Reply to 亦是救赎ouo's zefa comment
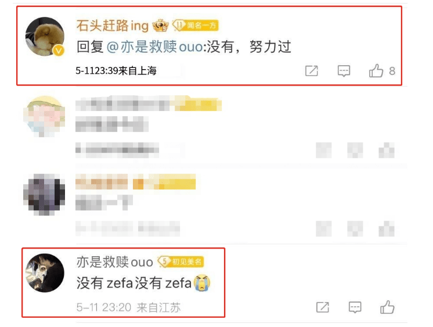This screenshot has width=433, height=327. pyautogui.click(x=355, y=307)
